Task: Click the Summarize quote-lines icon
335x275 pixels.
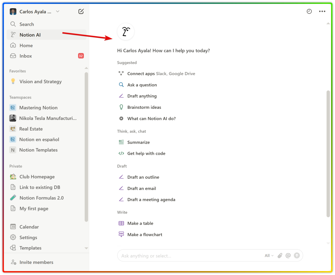Action: pos(121,142)
